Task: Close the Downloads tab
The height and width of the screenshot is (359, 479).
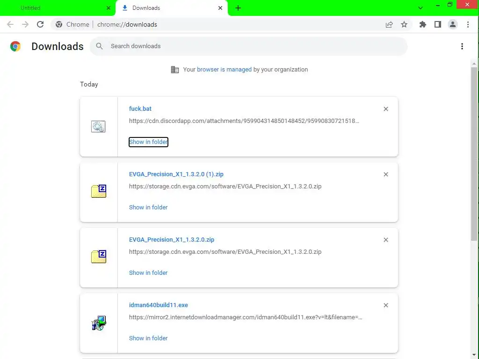Action: pyautogui.click(x=220, y=8)
